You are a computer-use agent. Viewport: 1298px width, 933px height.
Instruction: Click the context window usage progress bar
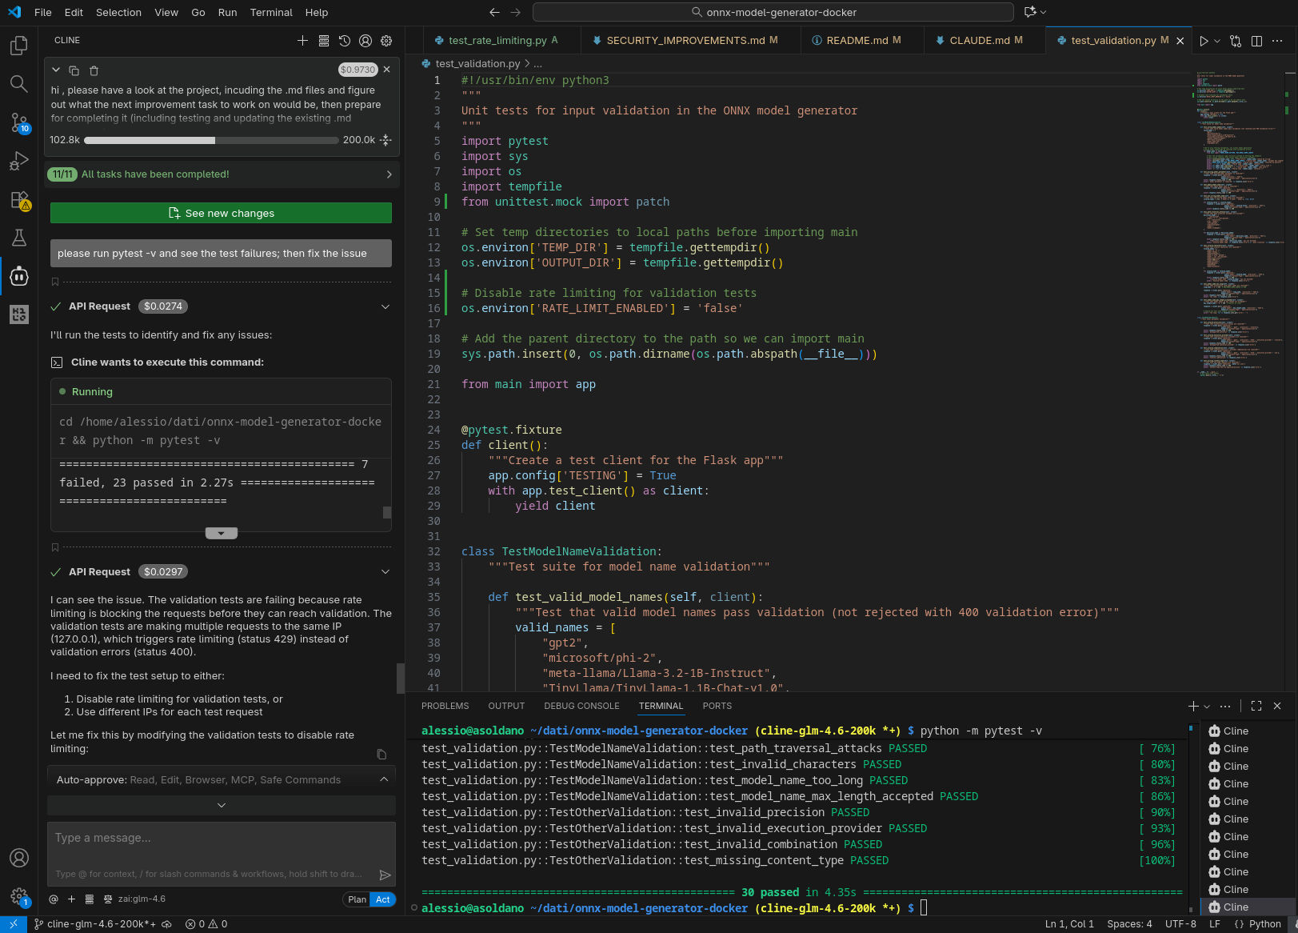(x=211, y=140)
